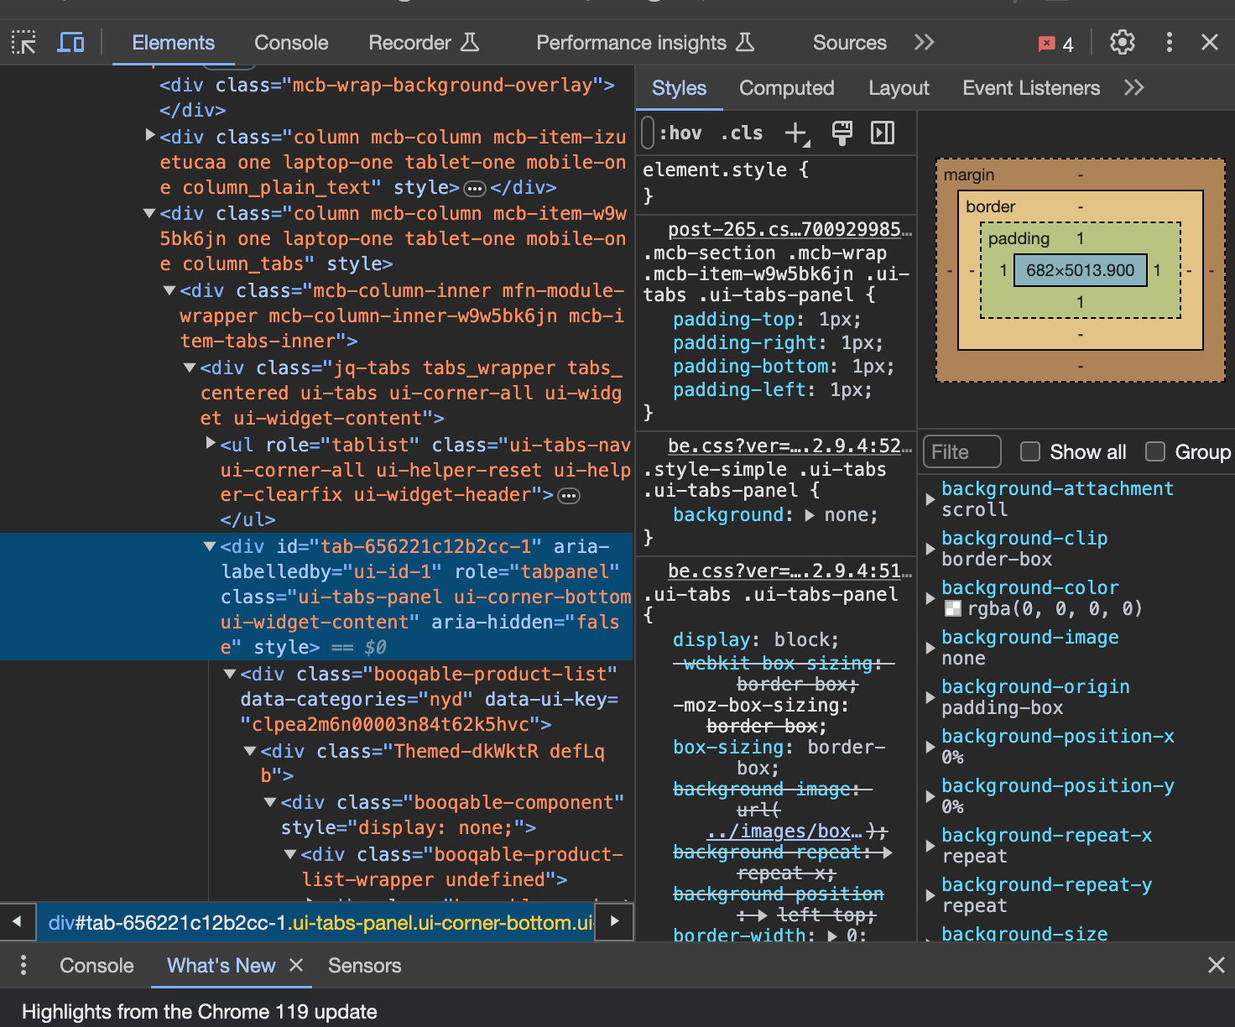Switch to the Console tab
1235x1027 pixels.
(x=291, y=43)
